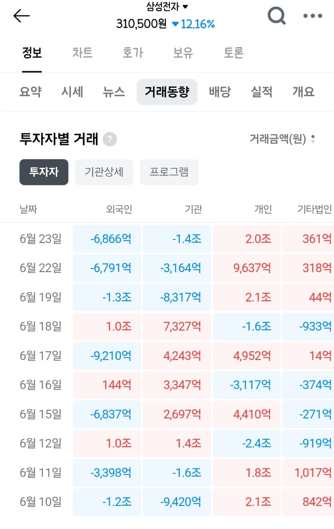Click the 6월 23일 외국인 -6,866억 cell

(107, 239)
